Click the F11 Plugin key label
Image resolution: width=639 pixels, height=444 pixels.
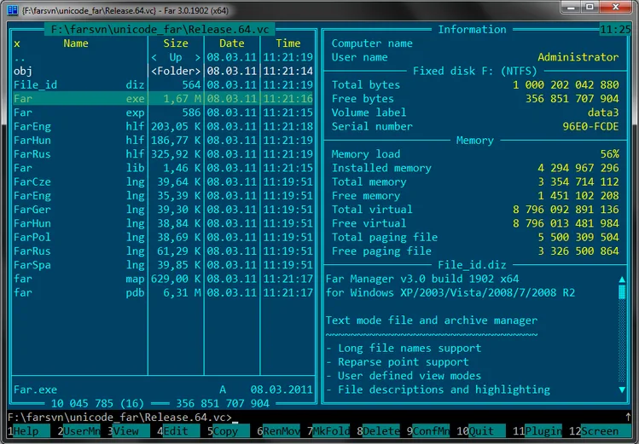[537, 431]
